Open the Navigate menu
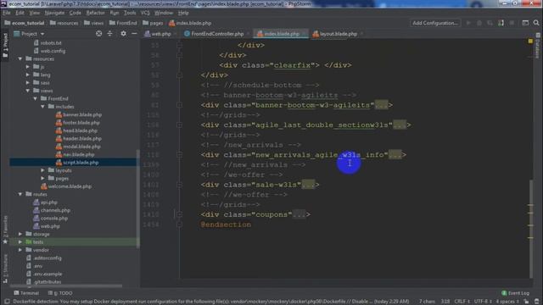This screenshot has height=305, width=543. coord(54,14)
